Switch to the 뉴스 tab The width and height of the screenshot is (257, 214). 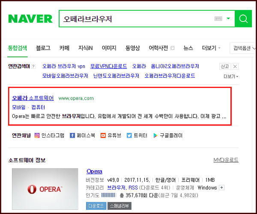tap(188, 48)
